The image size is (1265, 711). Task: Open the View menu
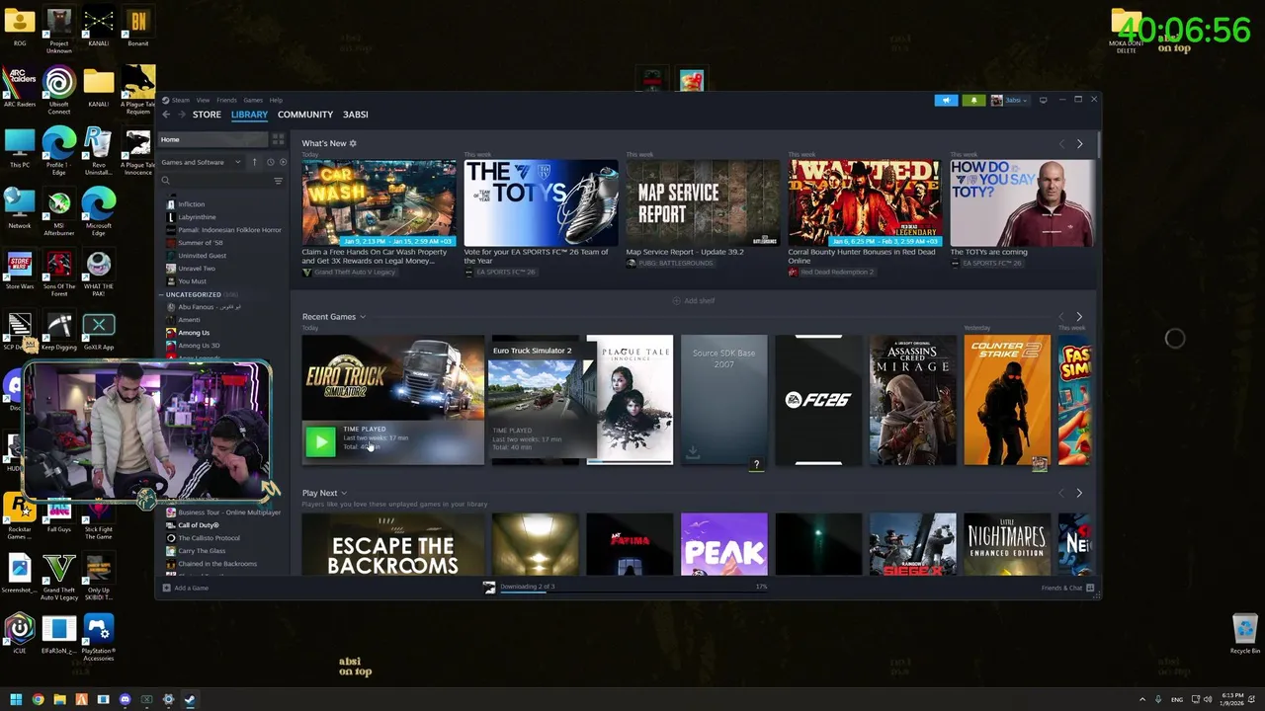203,100
